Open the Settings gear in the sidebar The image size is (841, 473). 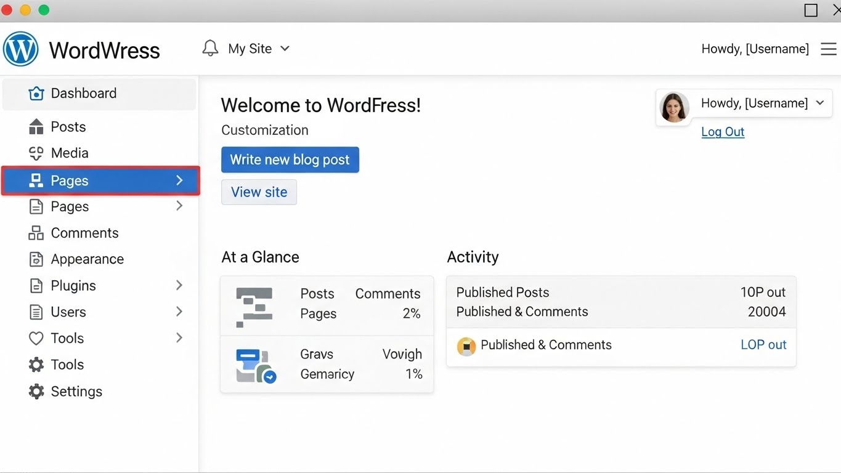click(36, 391)
